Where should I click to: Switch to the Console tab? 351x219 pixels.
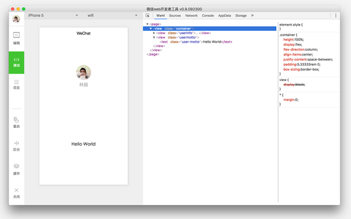208,16
